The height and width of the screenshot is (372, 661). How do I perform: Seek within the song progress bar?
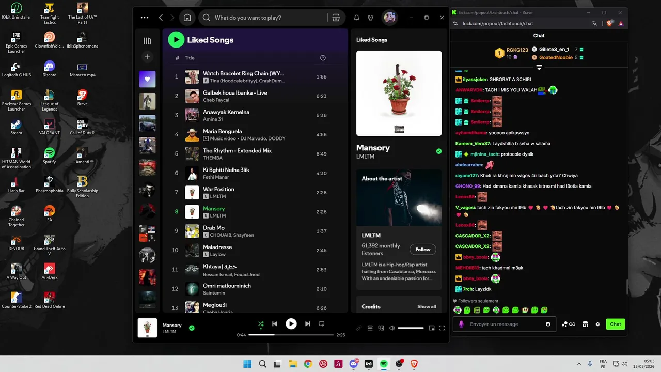pos(291,335)
